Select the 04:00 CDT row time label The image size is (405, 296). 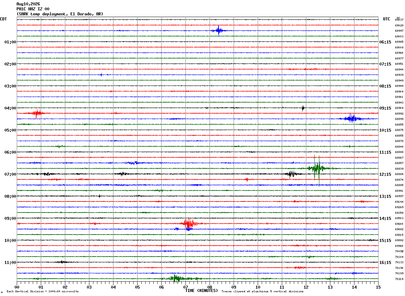(x=10, y=108)
